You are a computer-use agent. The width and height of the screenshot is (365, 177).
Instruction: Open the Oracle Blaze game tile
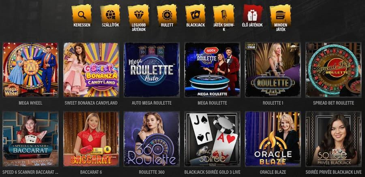pyautogui.click(x=273, y=139)
